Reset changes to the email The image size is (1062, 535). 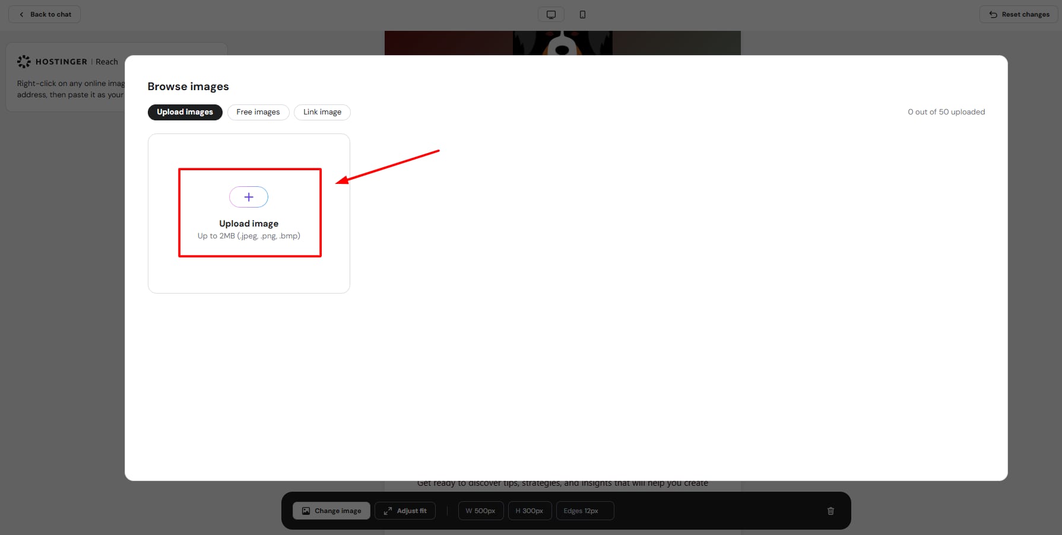[x=1019, y=14]
